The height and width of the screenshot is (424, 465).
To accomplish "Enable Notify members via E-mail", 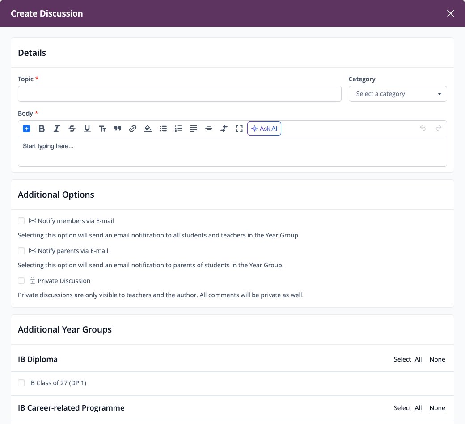I will (21, 221).
